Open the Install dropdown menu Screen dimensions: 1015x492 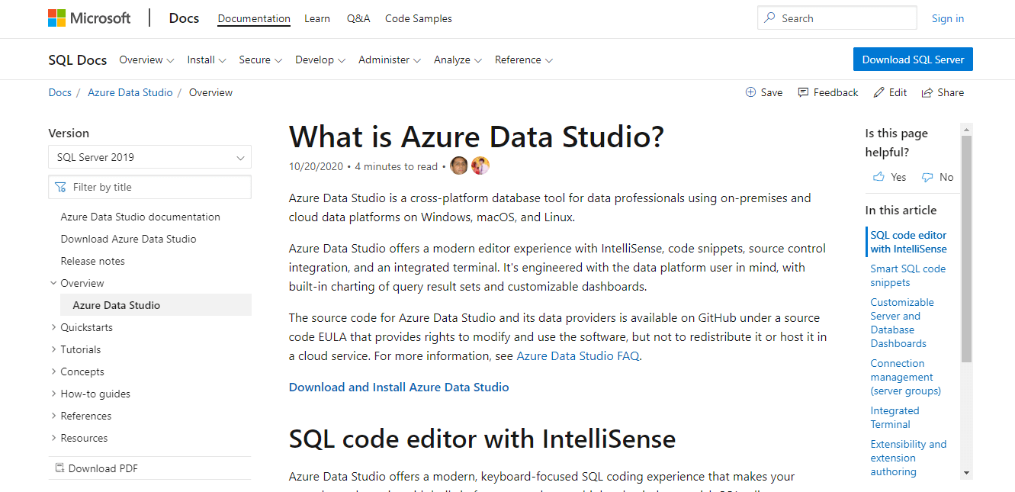coord(207,59)
